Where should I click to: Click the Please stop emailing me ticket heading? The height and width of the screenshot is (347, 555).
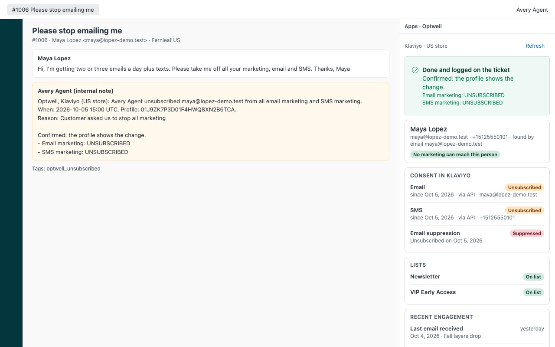pyautogui.click(x=77, y=31)
